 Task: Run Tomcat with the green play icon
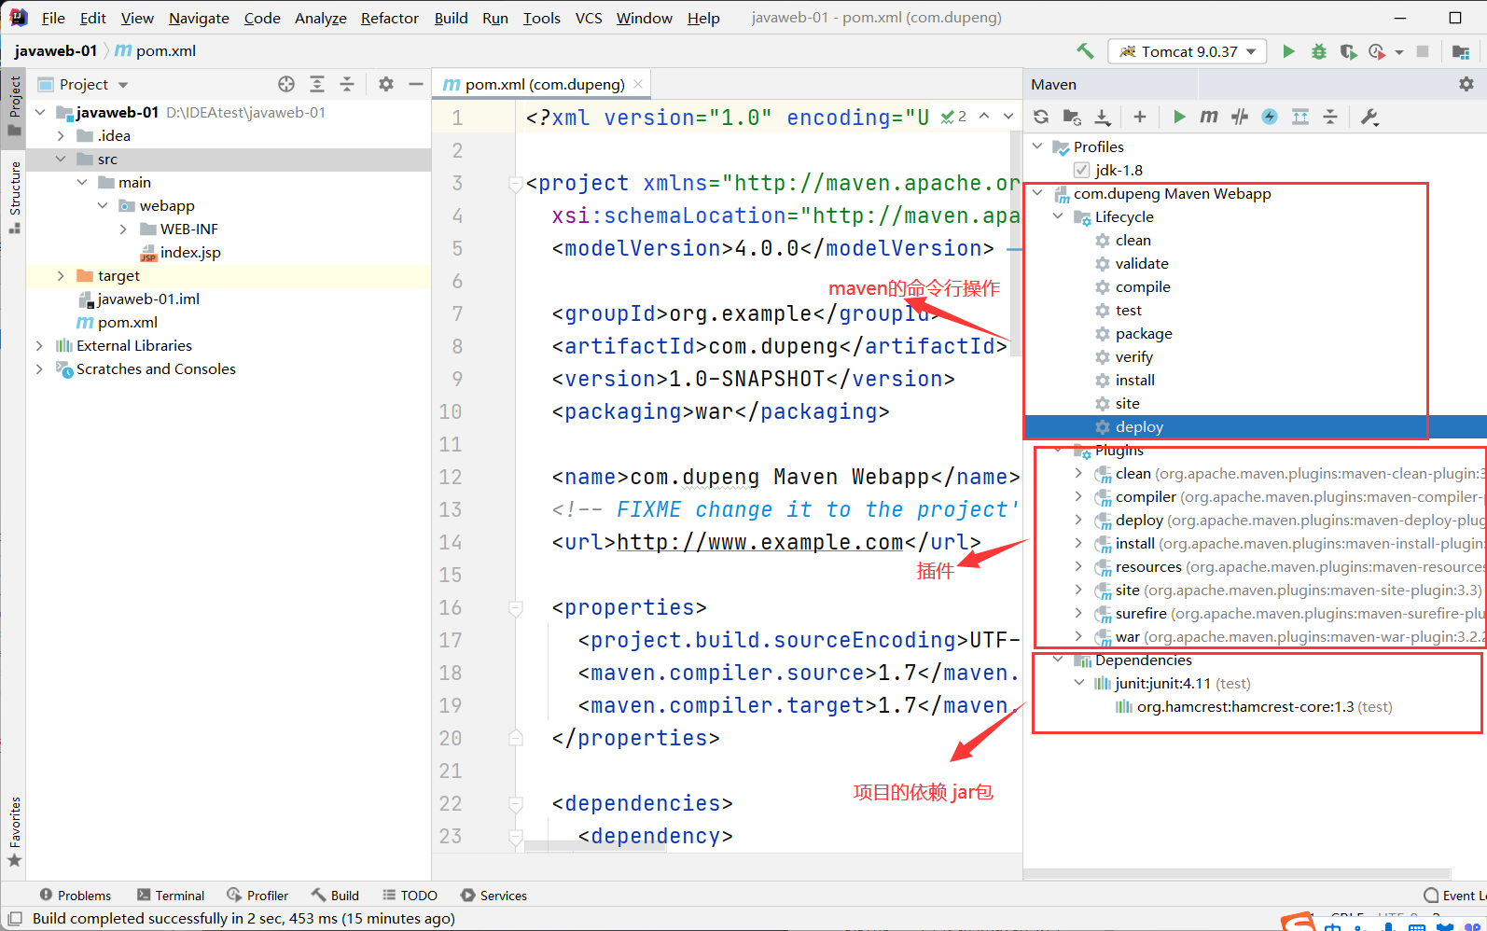1288,51
